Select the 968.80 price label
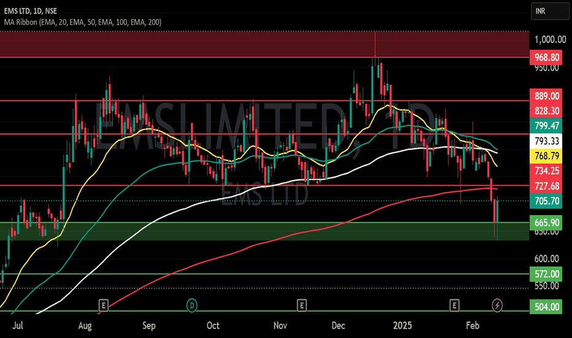Screen dimensions: 572x338 546,57
